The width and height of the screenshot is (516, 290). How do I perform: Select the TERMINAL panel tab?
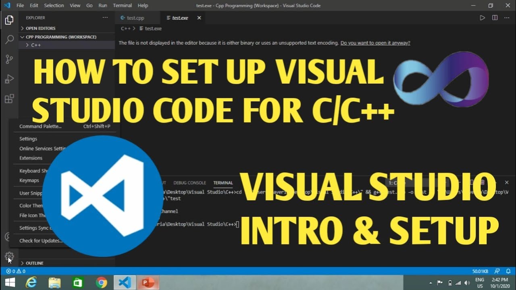click(223, 183)
